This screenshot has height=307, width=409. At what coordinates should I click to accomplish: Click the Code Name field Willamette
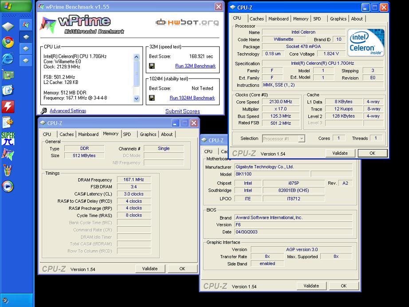pos(284,39)
